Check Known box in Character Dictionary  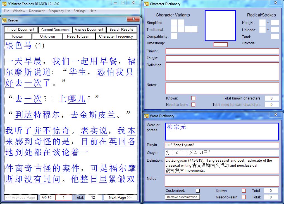click(193, 98)
